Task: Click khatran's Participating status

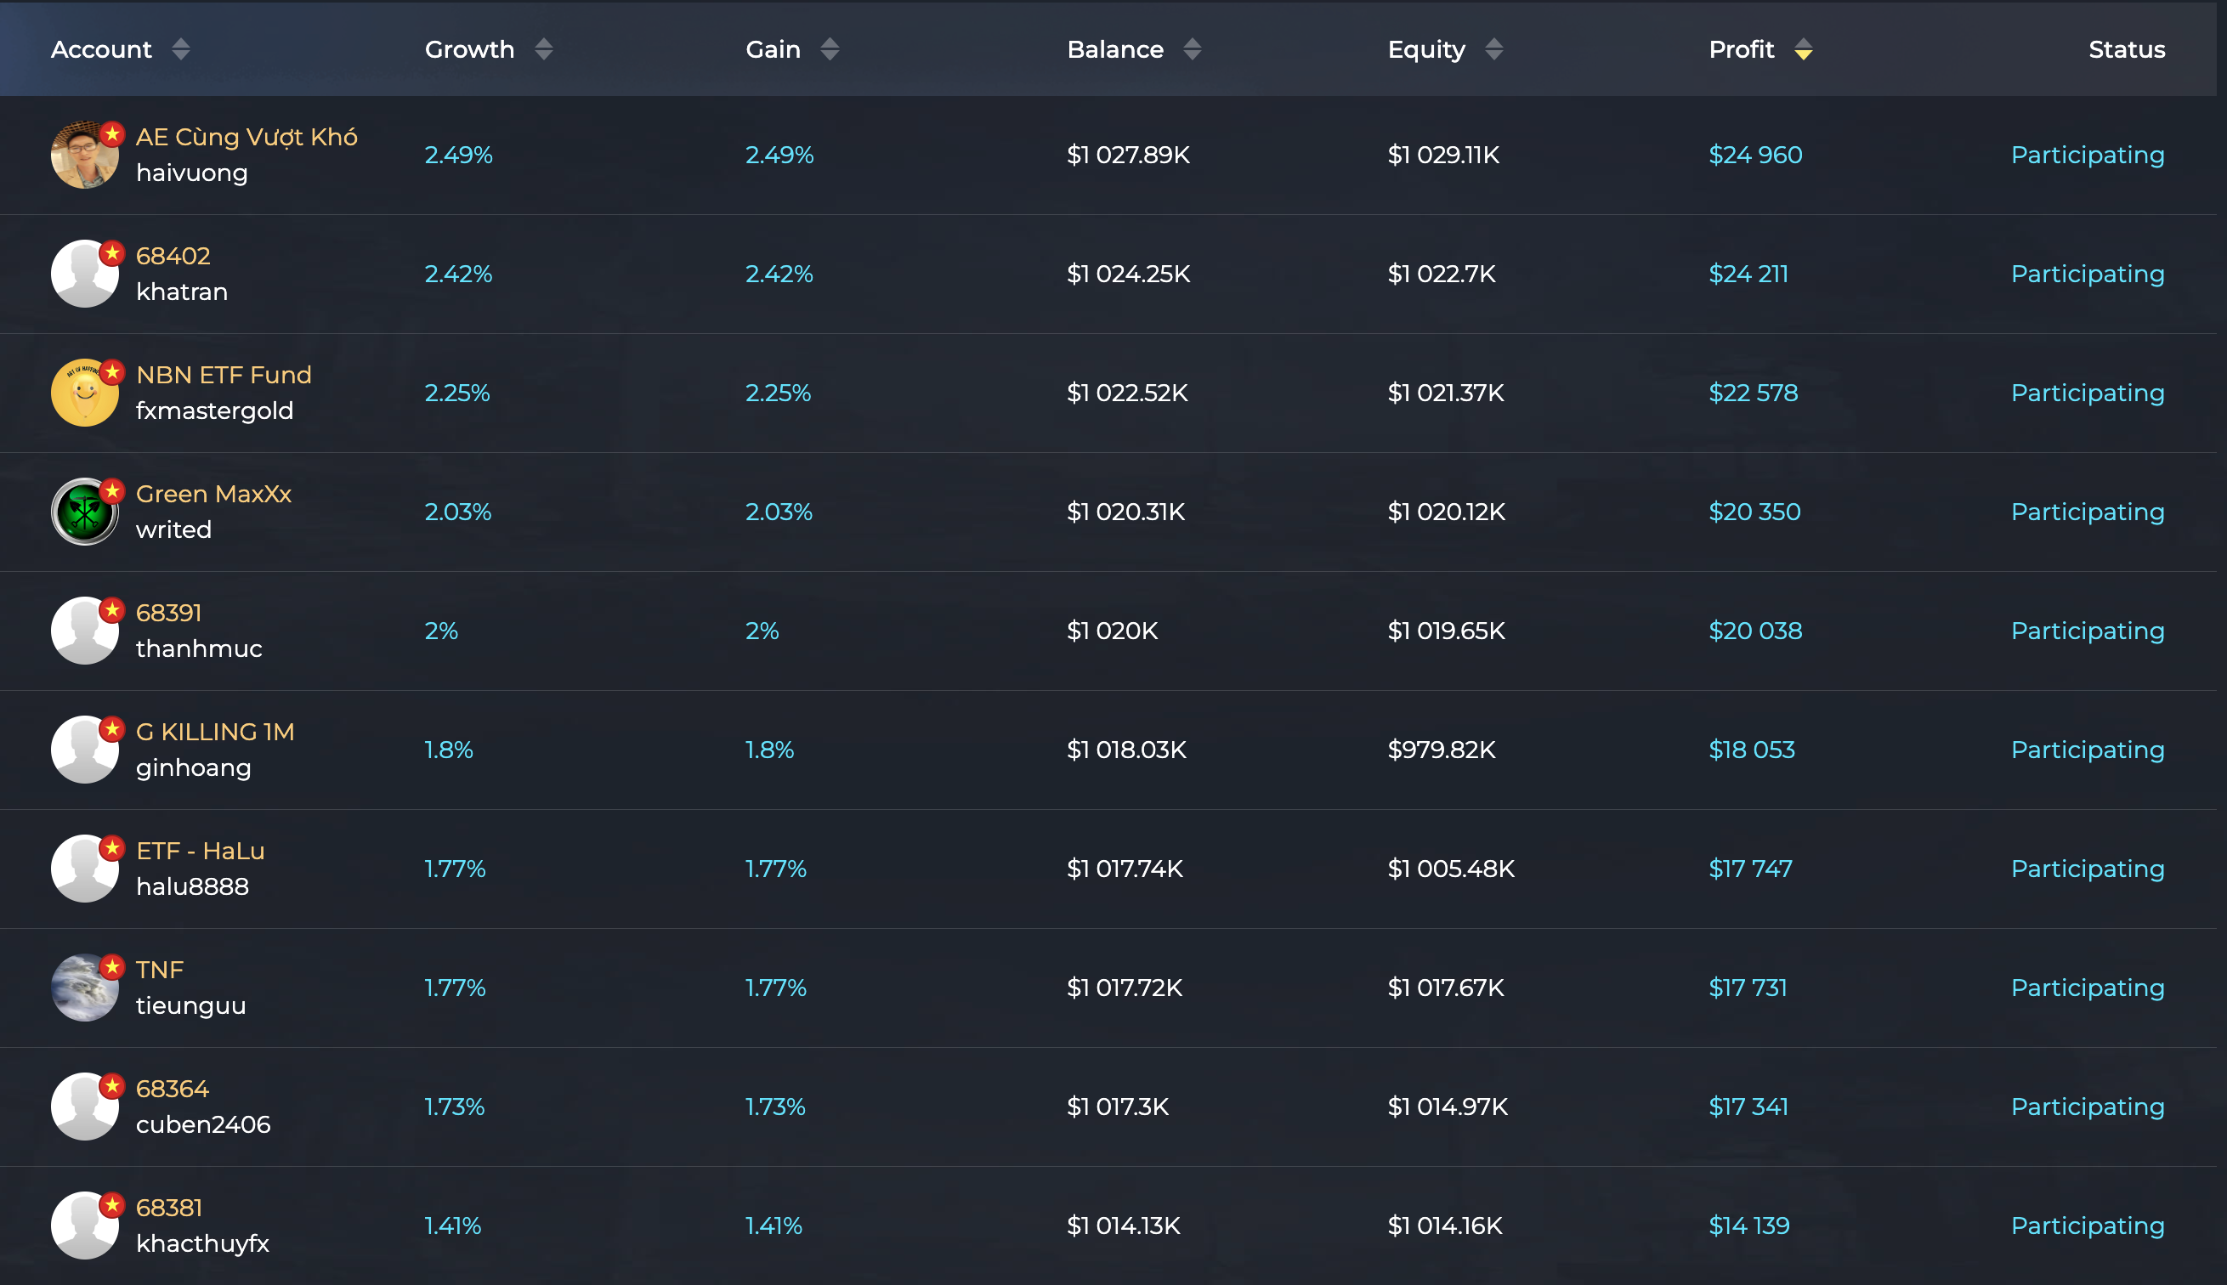Action: coord(2088,275)
